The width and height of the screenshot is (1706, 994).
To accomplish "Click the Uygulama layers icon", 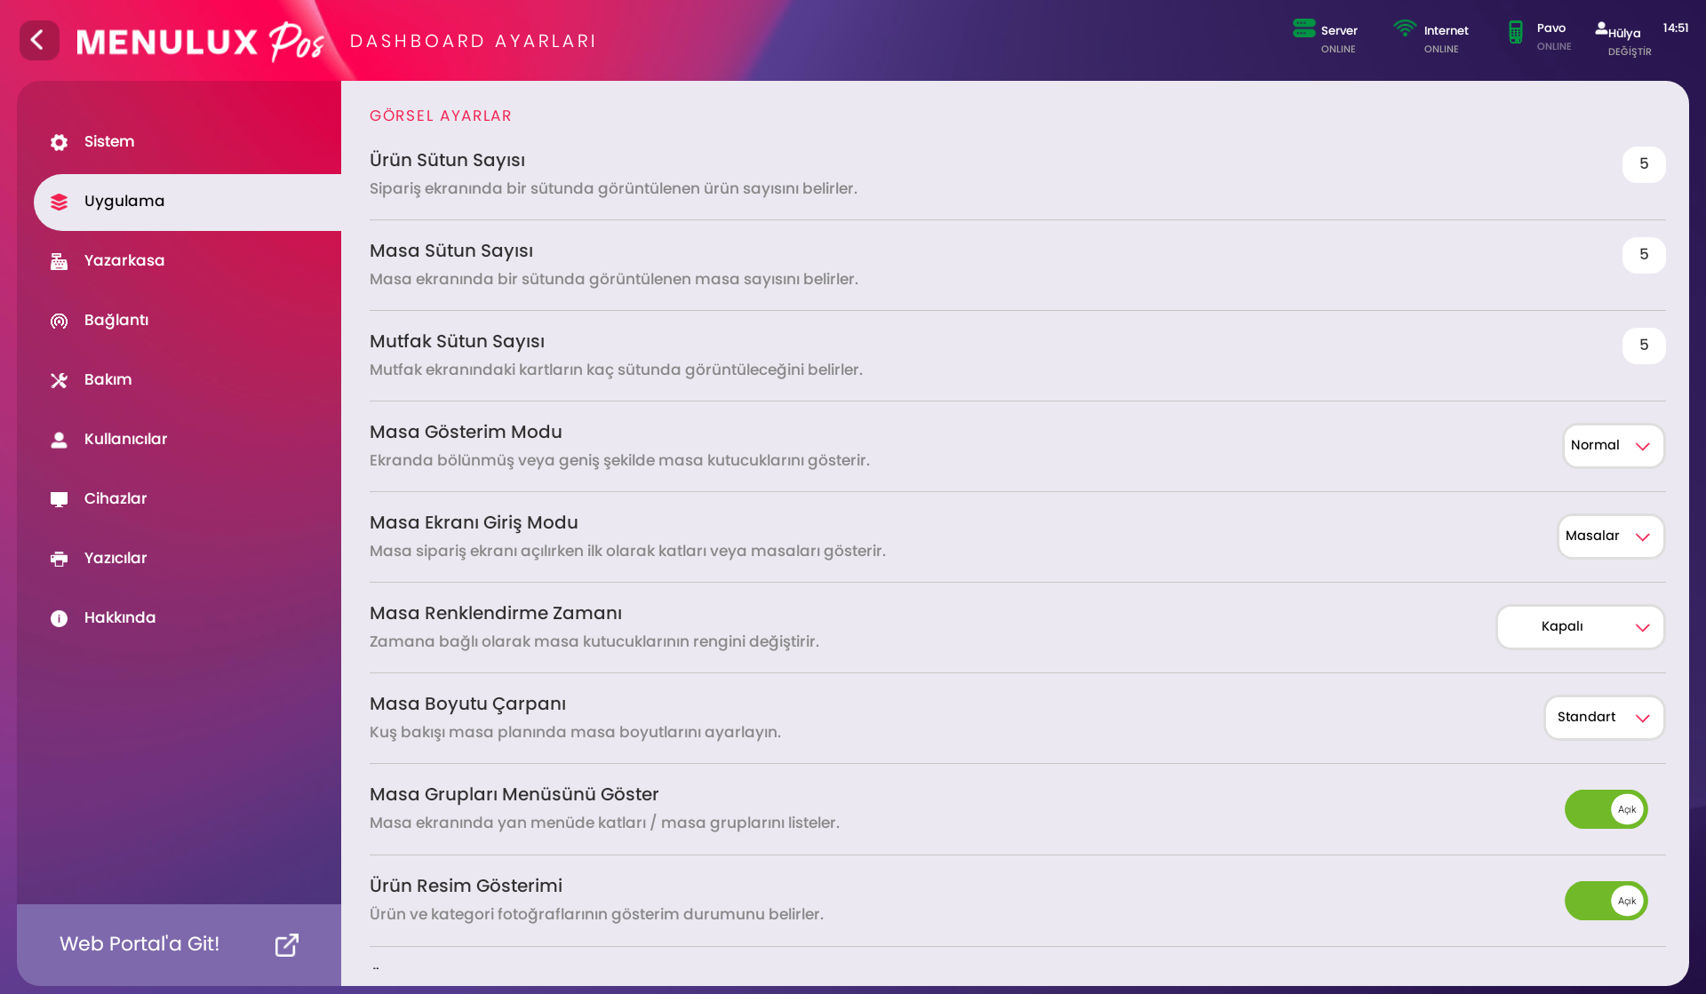I will point(59,202).
